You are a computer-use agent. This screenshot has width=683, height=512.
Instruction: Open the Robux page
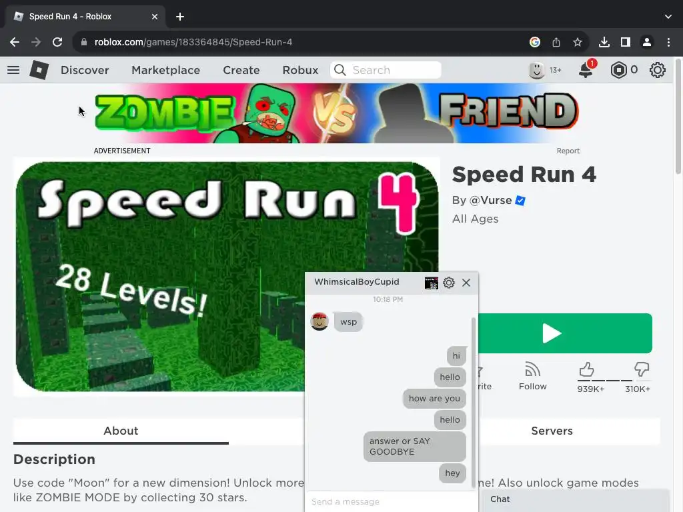[x=300, y=70]
